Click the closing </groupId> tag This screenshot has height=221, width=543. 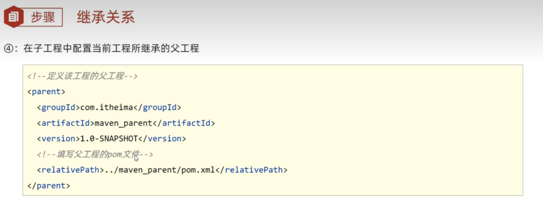(156, 107)
